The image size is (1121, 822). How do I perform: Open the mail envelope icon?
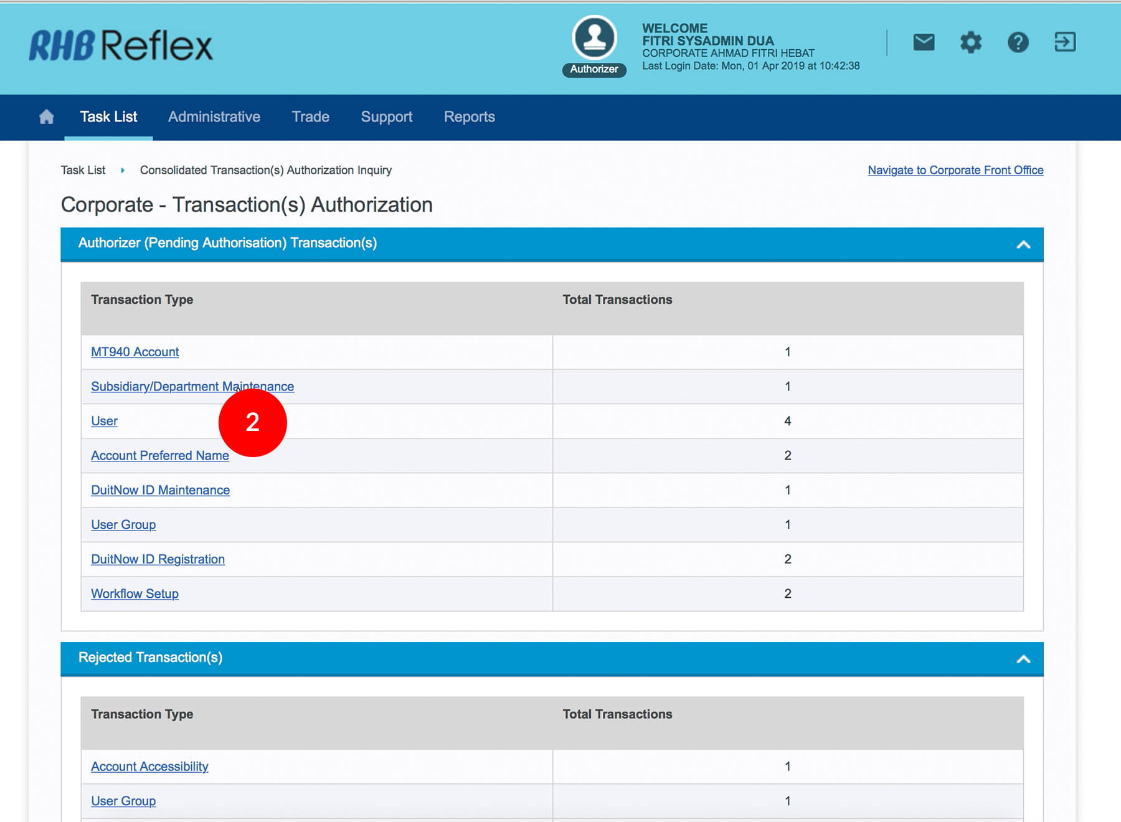(924, 42)
